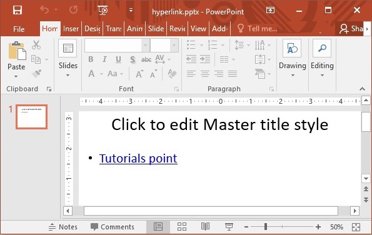
Task: Expand the font name dropdown
Action: pos(145,45)
